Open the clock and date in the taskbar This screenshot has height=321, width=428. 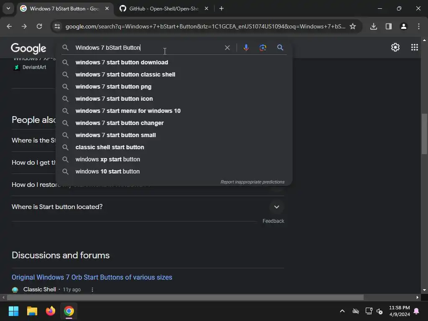coord(399,311)
